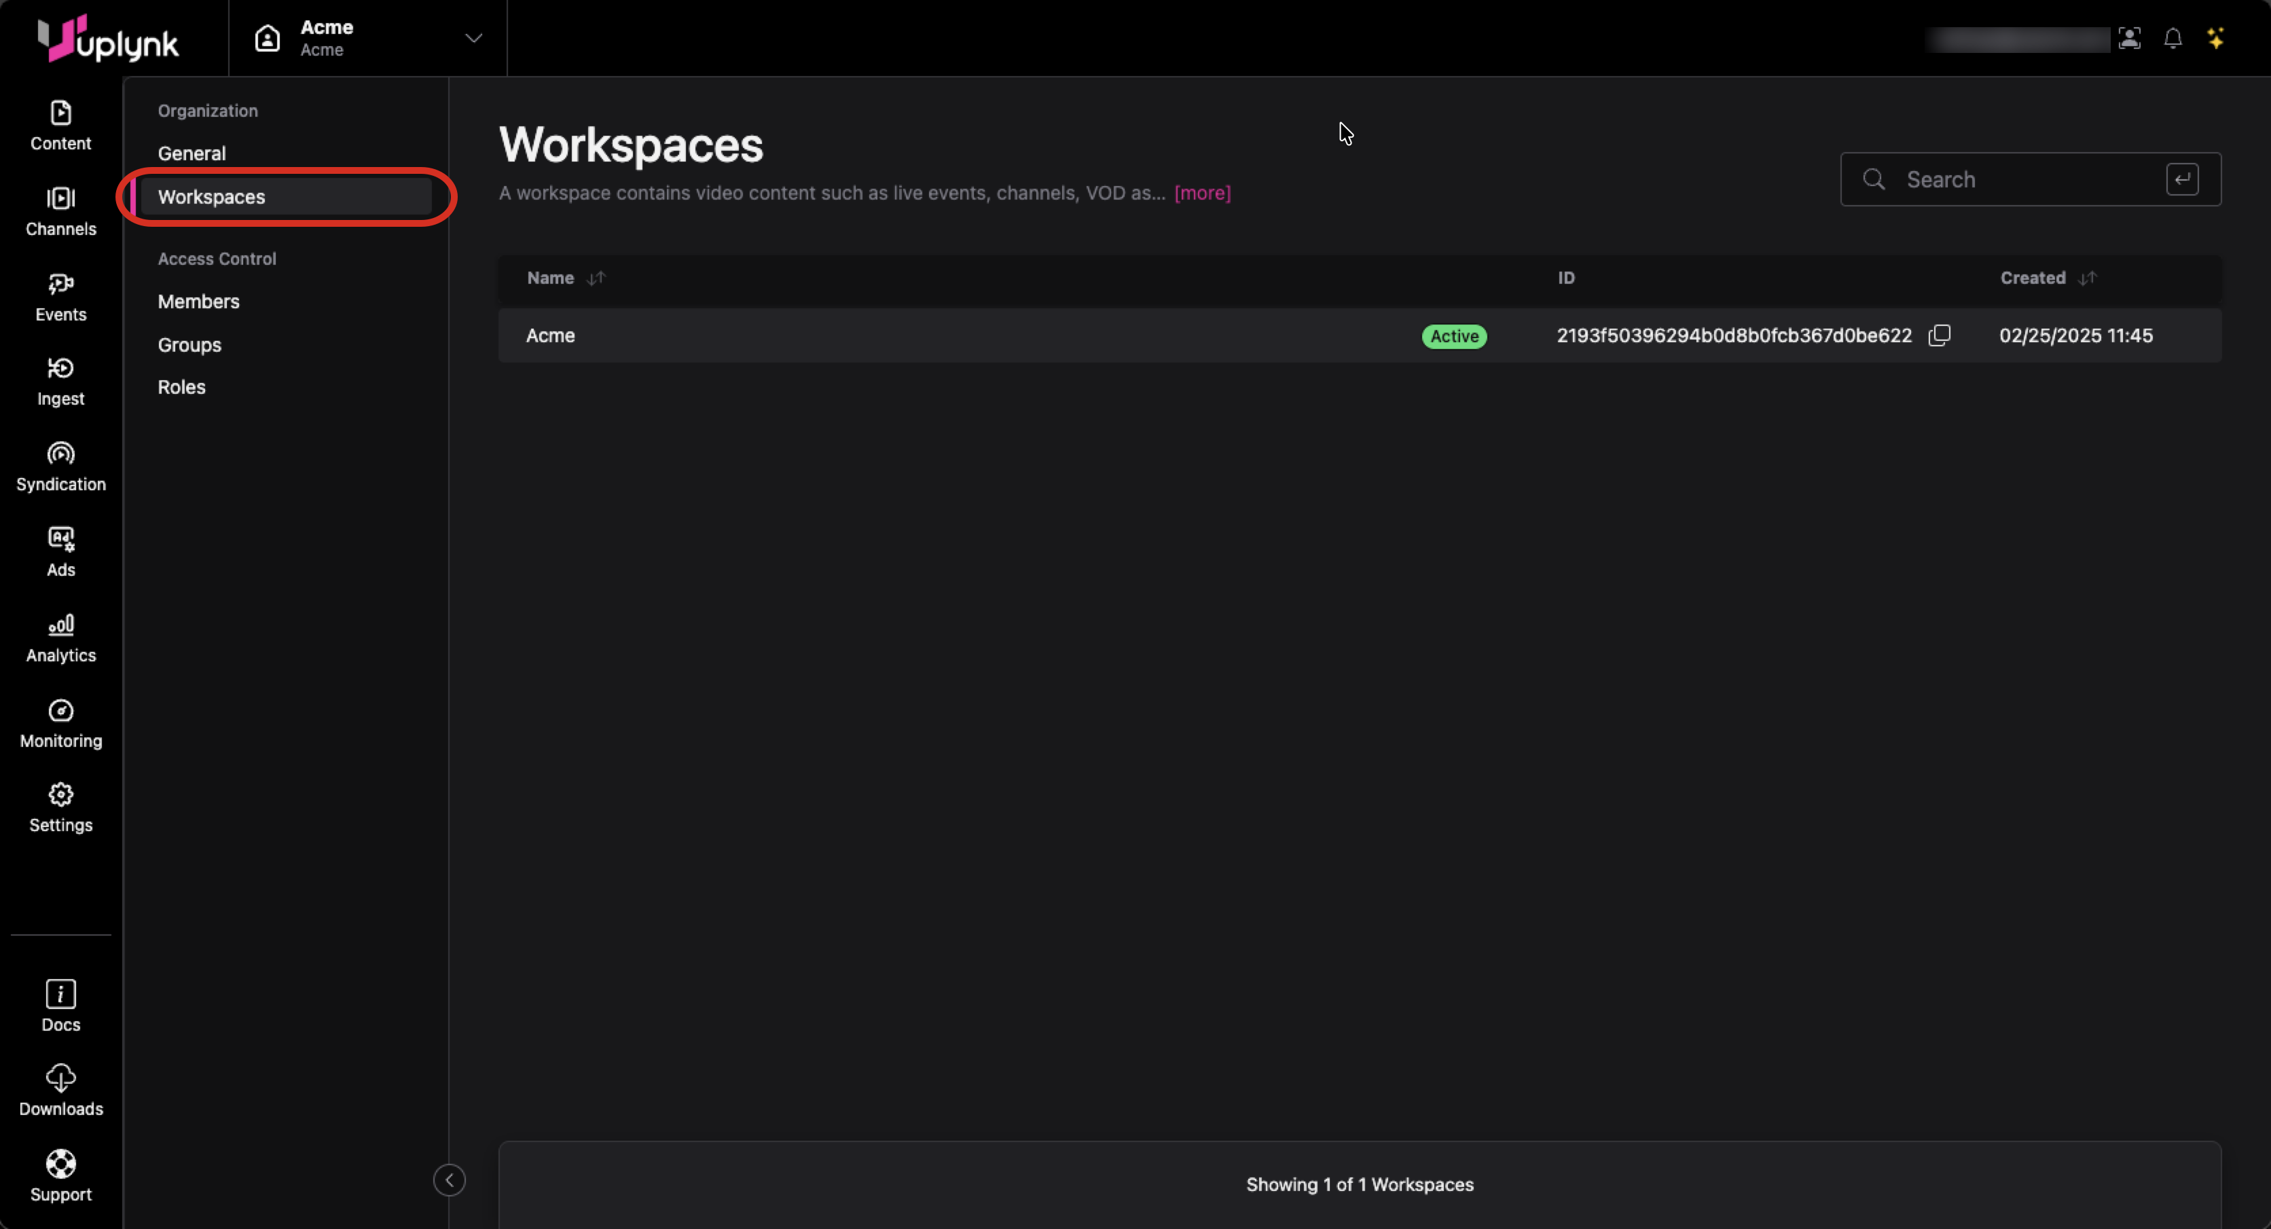Open the Members menu item
This screenshot has height=1229, width=2271.
tap(198, 301)
